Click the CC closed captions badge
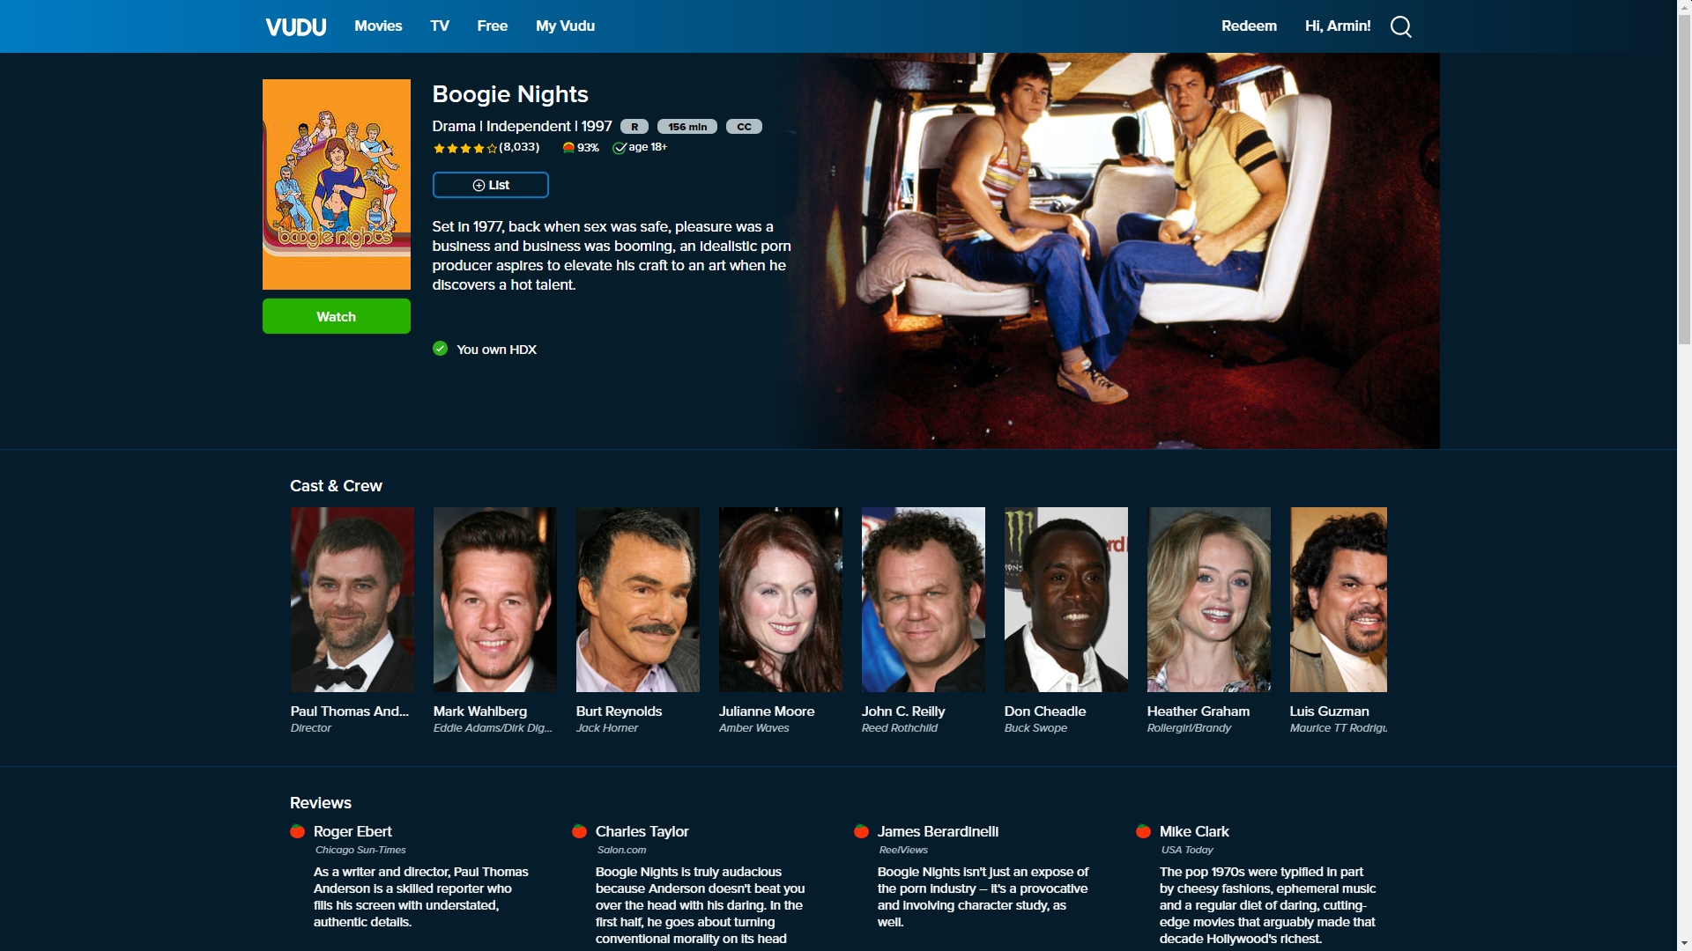The width and height of the screenshot is (1692, 951). 744,127
